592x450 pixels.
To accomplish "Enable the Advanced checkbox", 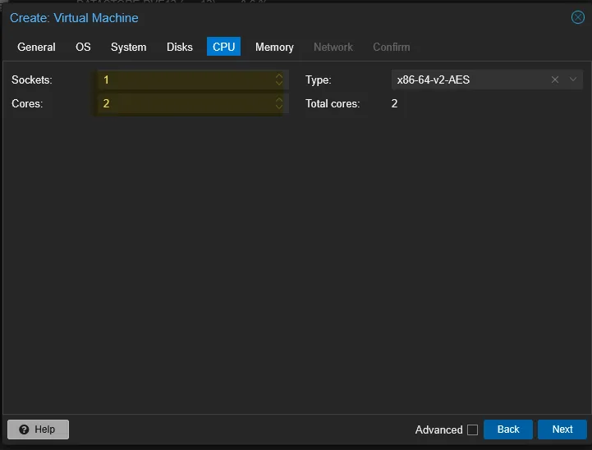I will (x=472, y=430).
